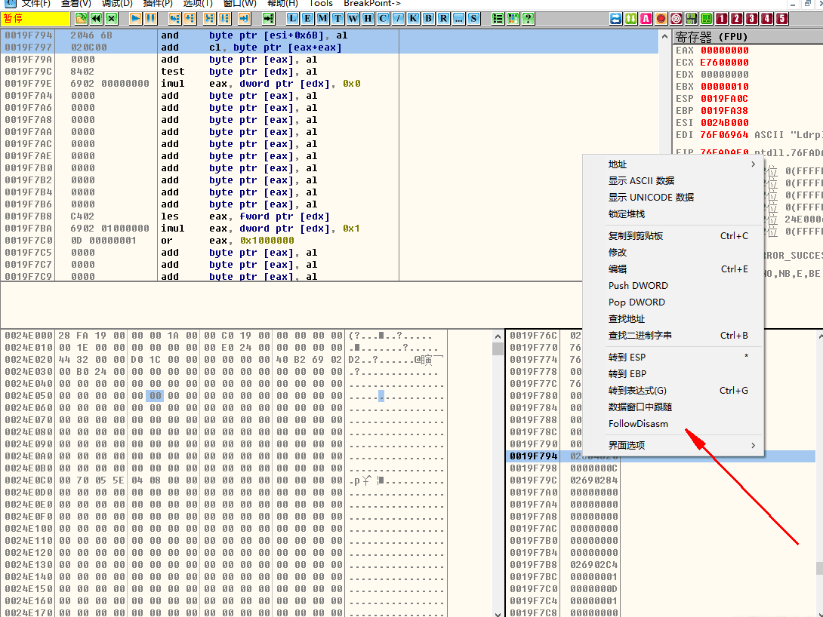
Task: Click the colored grid appearance icon
Action: pyautogui.click(x=513, y=19)
